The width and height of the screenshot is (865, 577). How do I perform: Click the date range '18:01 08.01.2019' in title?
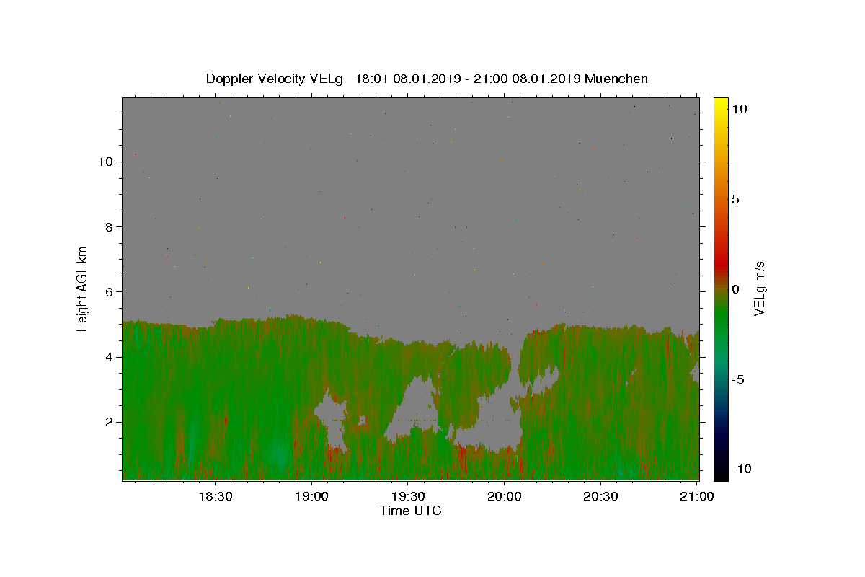coord(407,79)
